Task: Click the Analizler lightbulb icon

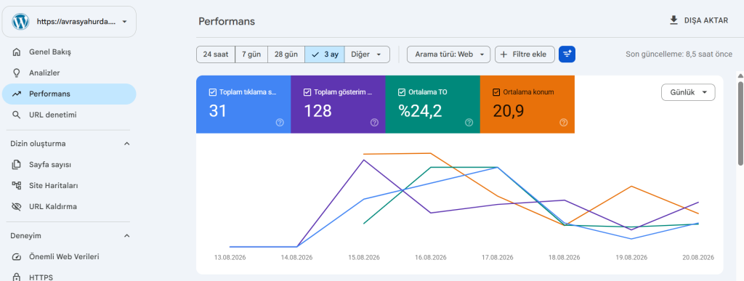Action: tap(17, 73)
